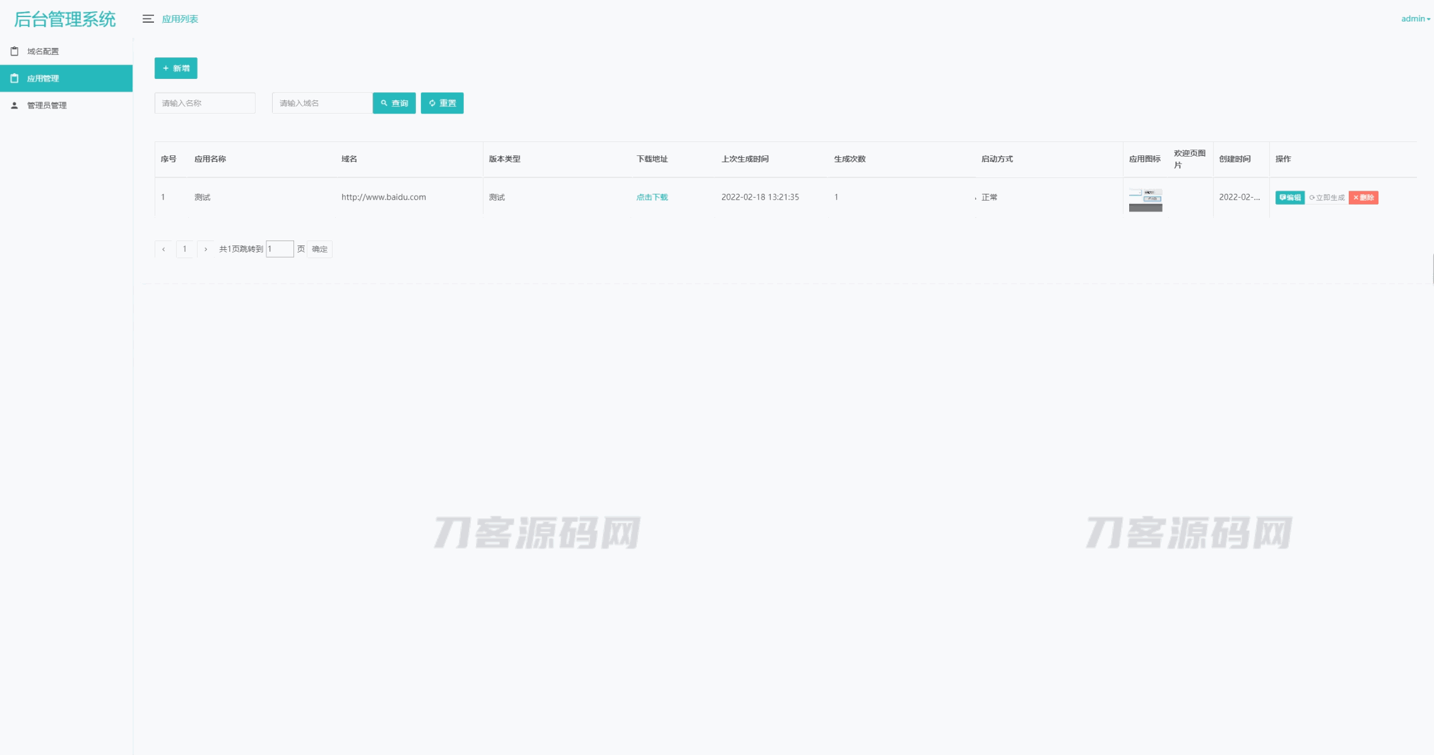
Task: Focus the 请输入名称 name input field
Action: point(204,103)
